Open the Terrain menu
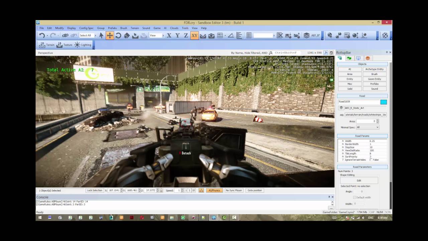 [x=135, y=28]
